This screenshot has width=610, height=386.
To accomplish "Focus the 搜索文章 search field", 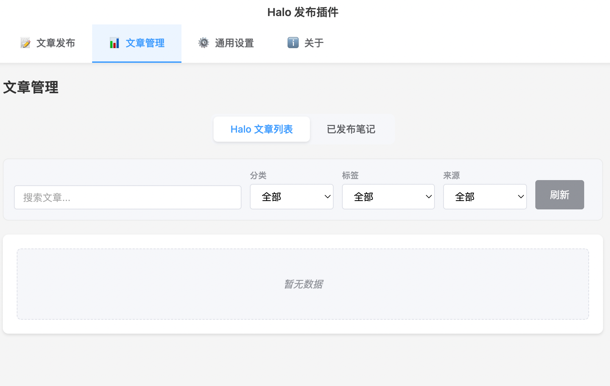I will point(128,197).
